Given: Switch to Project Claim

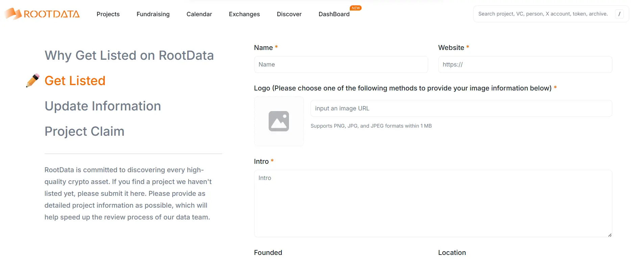Looking at the screenshot, I should click(x=84, y=131).
